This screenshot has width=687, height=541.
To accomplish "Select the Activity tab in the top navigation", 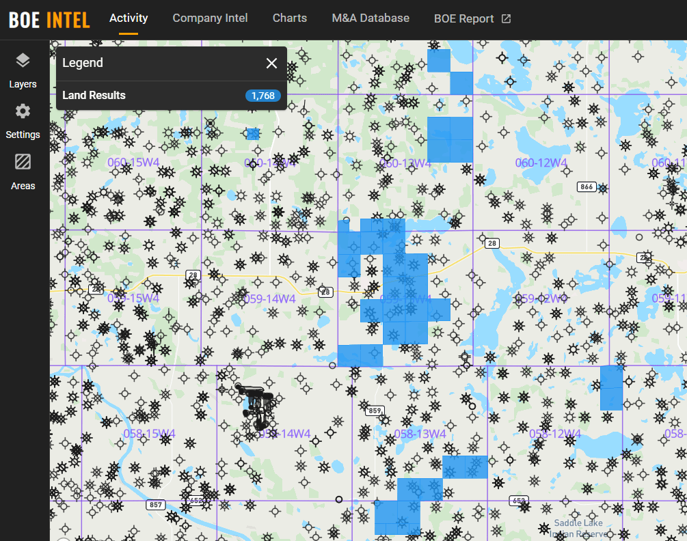I will click(129, 18).
